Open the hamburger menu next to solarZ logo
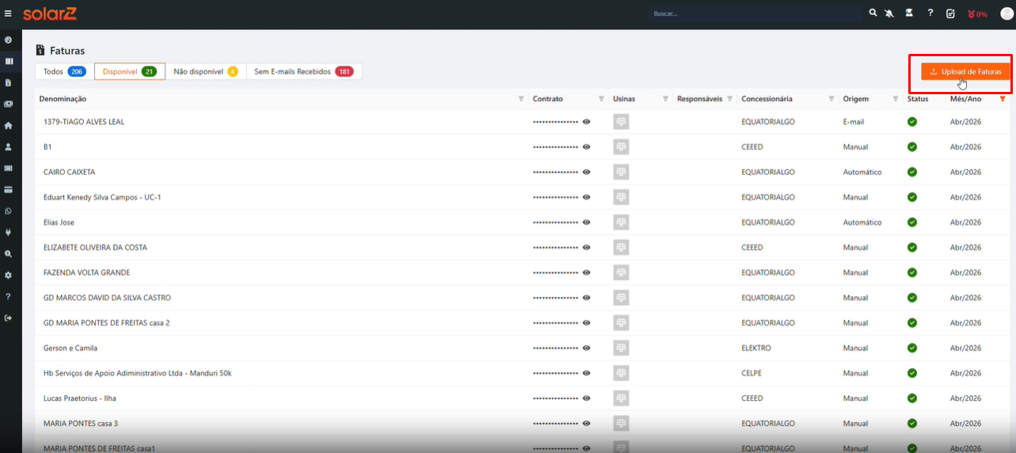This screenshot has height=453, width=1016. pyautogui.click(x=8, y=13)
